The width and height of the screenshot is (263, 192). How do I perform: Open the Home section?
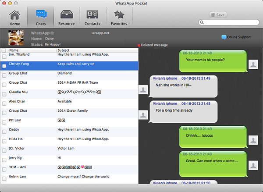coord(14,18)
